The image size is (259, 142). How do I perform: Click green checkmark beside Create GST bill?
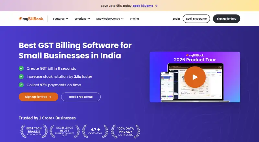[21, 68]
